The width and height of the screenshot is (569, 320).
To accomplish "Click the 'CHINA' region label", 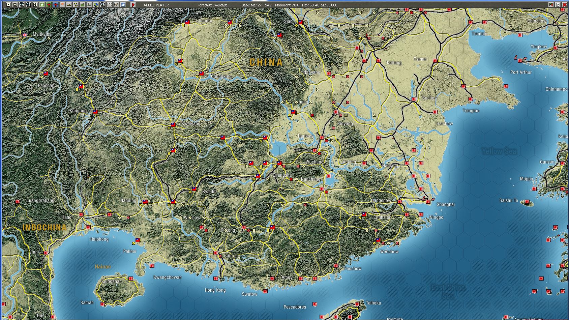I will coord(266,62).
